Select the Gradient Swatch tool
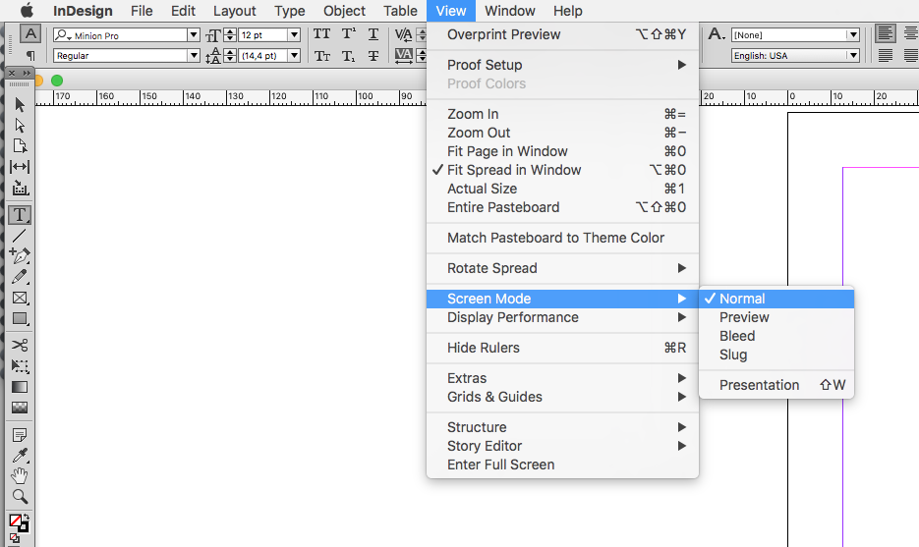 click(20, 387)
